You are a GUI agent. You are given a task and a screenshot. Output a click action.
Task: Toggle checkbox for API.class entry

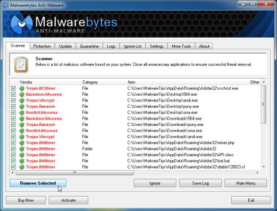13,155
